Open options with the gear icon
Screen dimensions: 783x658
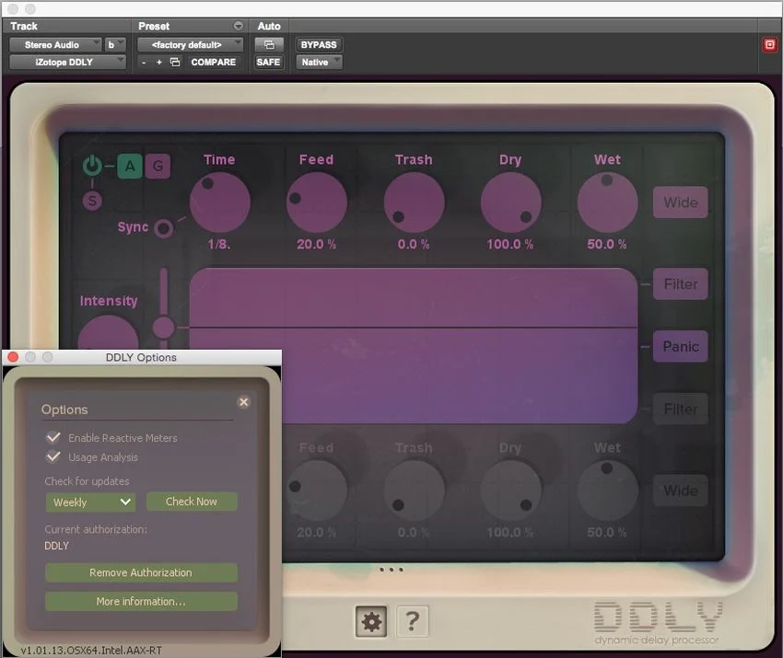[371, 621]
